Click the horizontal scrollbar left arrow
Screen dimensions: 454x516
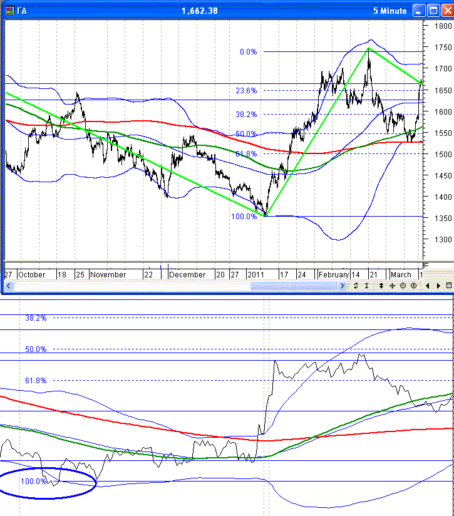coord(8,286)
